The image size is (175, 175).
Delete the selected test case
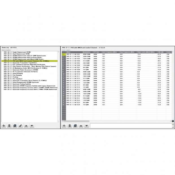coord(70,126)
